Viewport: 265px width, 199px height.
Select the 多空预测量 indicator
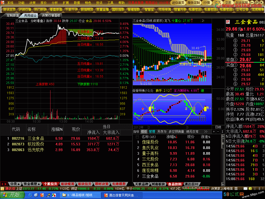point(176,131)
